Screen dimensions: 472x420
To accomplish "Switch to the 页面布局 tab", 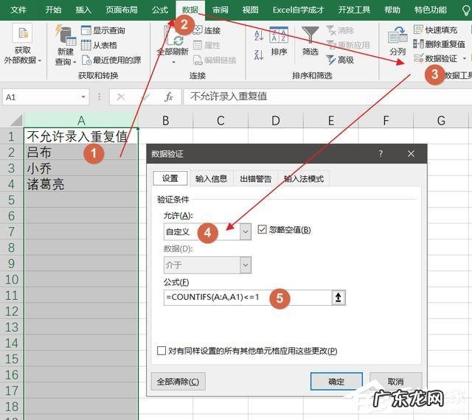I will point(122,10).
